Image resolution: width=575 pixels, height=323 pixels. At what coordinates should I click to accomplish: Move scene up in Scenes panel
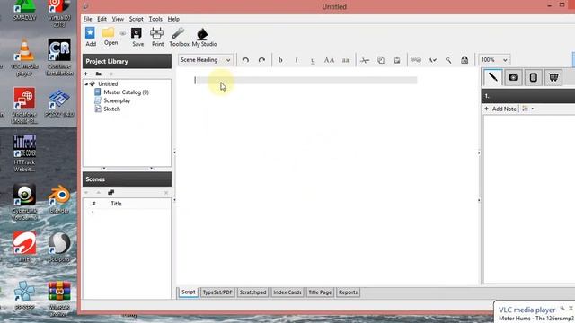(98, 193)
